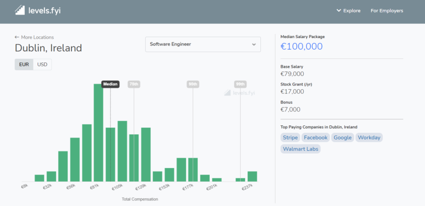This screenshot has width=425, height=206.
Task: Click the 95th percentile marker label
Action: [x=193, y=84]
